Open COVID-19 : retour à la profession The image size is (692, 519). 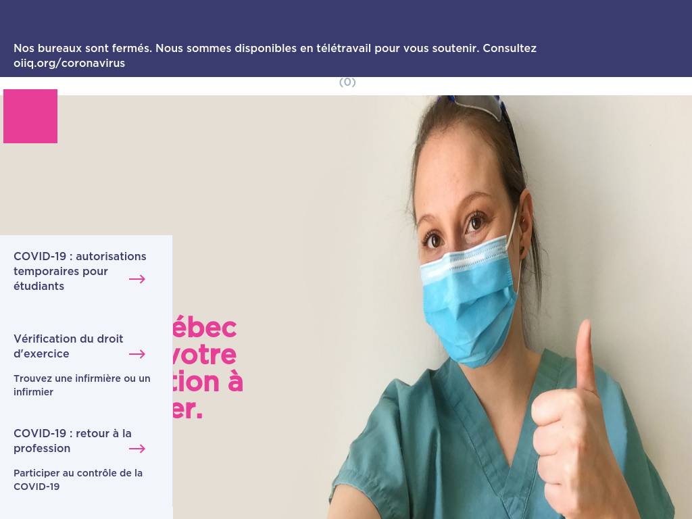tap(72, 441)
